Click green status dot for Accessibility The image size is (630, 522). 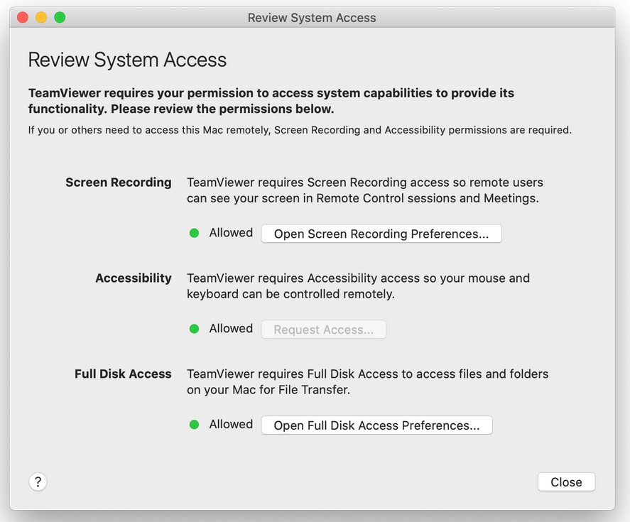194,329
